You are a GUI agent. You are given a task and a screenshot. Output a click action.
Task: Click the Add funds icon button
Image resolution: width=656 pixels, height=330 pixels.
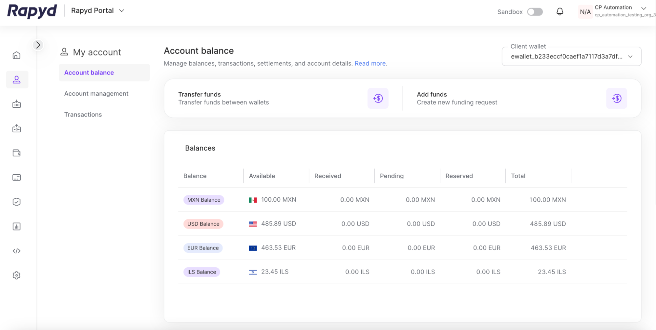click(x=616, y=98)
